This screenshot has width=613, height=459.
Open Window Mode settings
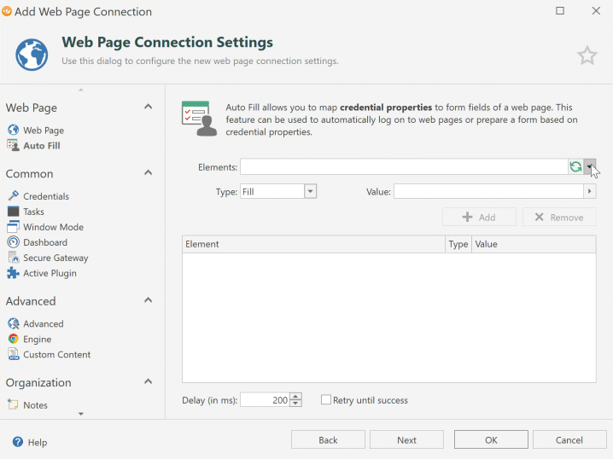[x=53, y=227]
